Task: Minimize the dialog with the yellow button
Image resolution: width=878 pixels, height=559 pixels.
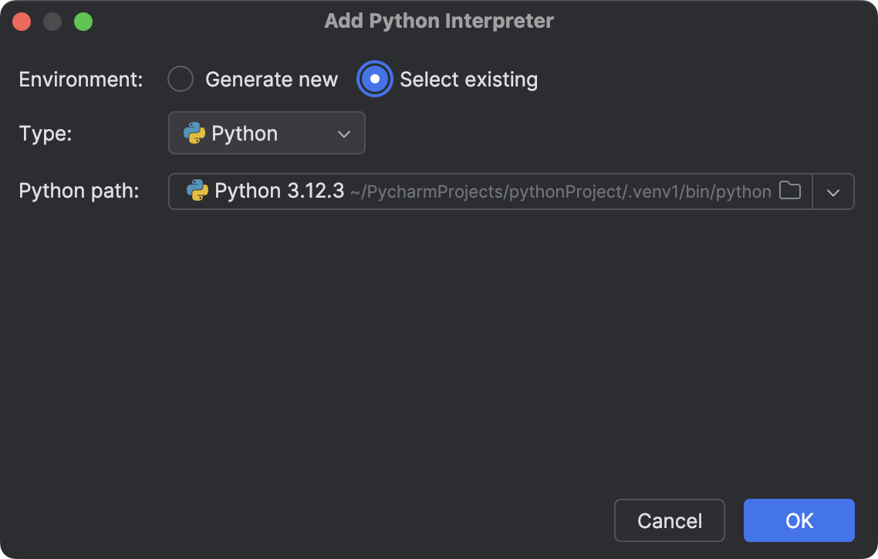Action: click(x=52, y=21)
